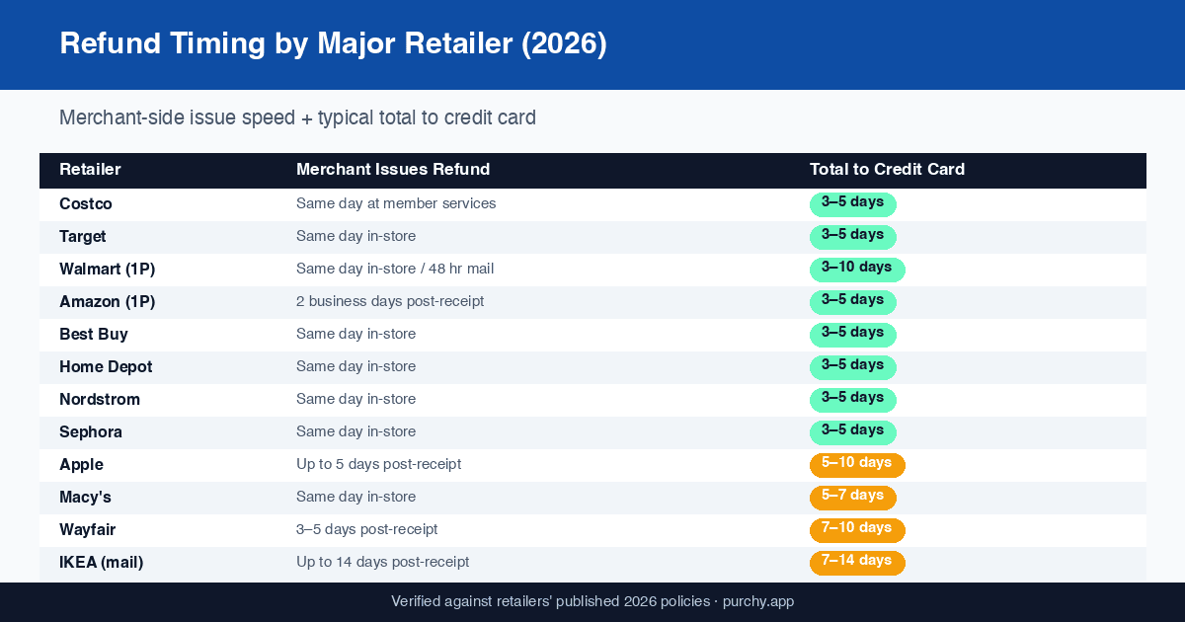Click IKEA's orange 7–14 days badge
This screenshot has width=1185, height=622.
coord(857,563)
